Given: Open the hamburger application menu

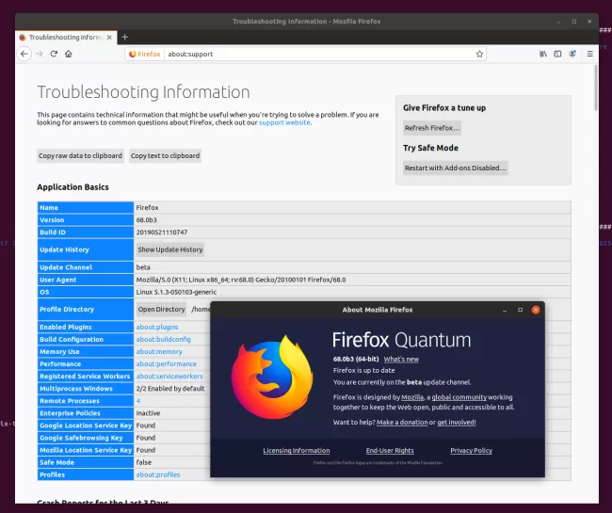Looking at the screenshot, I should (589, 54).
